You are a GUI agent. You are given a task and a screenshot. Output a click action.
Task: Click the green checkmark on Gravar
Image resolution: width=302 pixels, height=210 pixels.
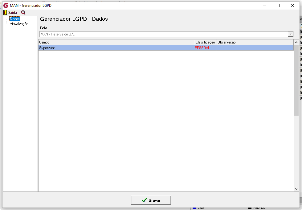tap(145, 200)
